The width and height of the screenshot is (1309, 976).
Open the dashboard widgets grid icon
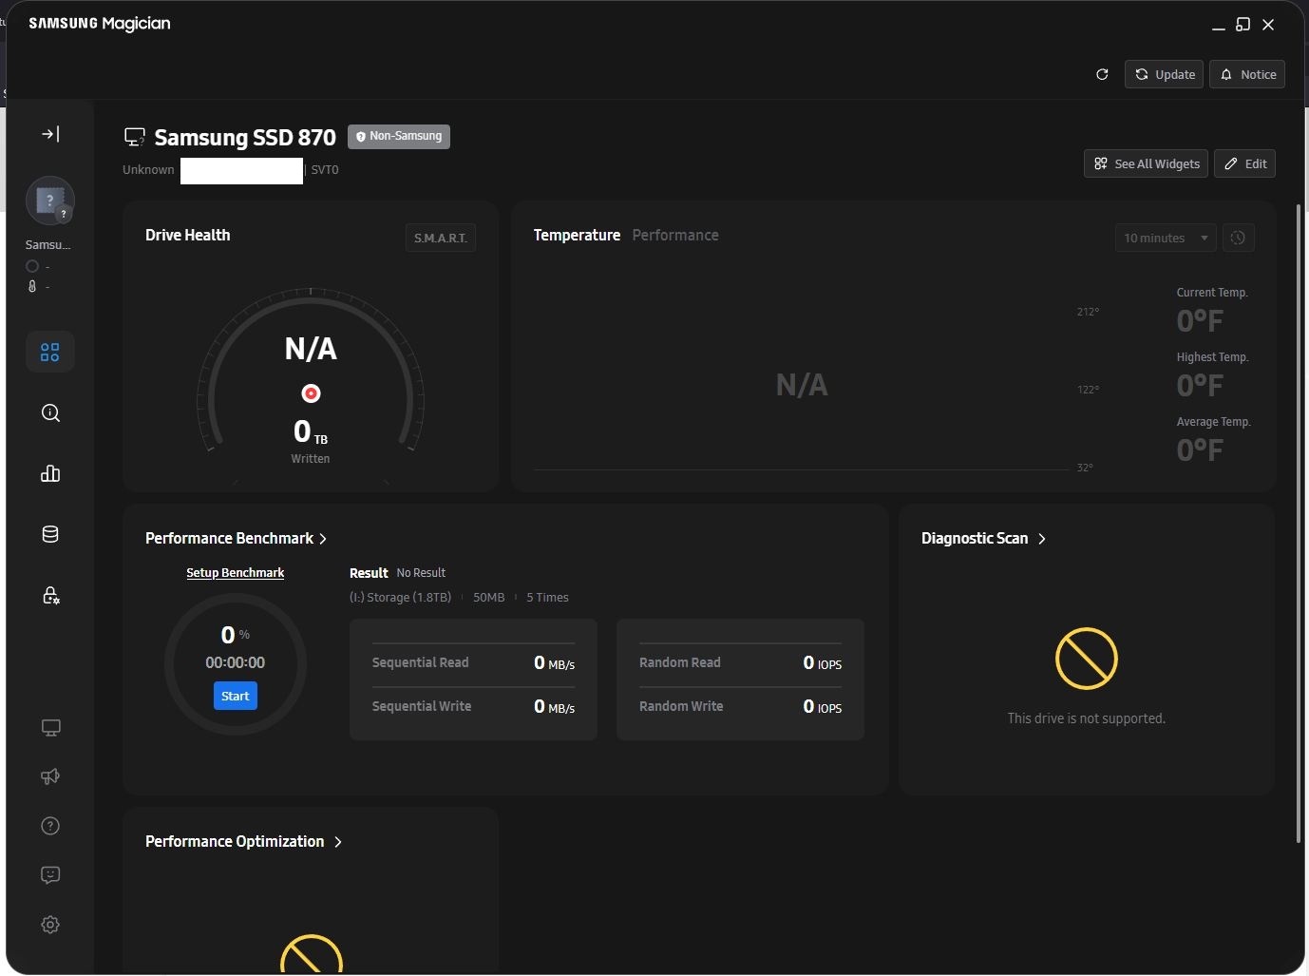50,353
